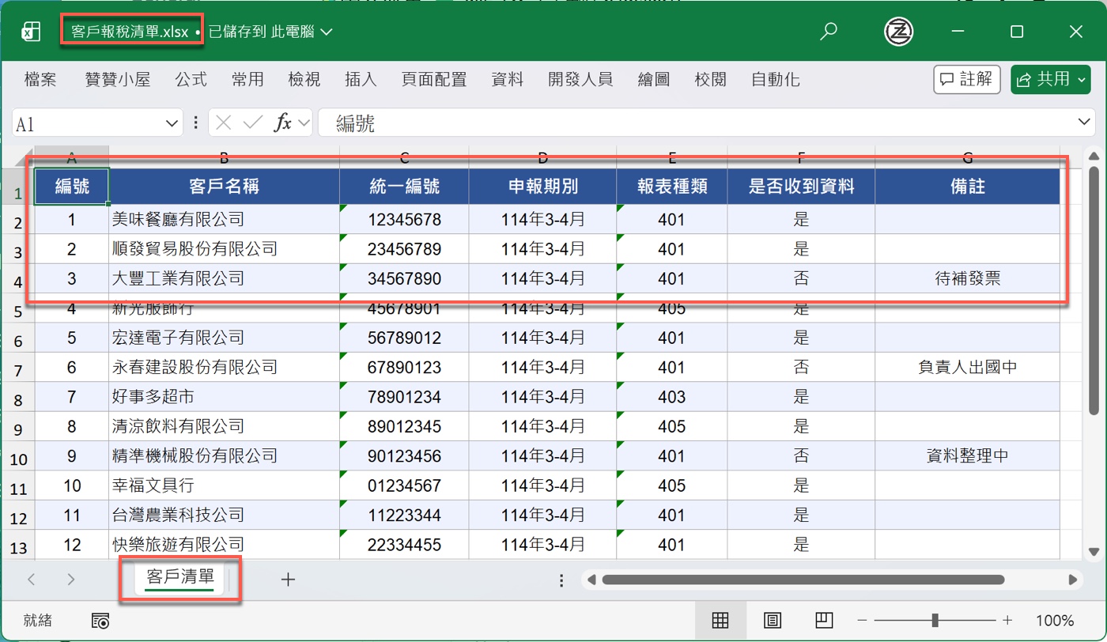The height and width of the screenshot is (642, 1107).
Task: Select the Page Break Preview icon
Action: coord(825,621)
